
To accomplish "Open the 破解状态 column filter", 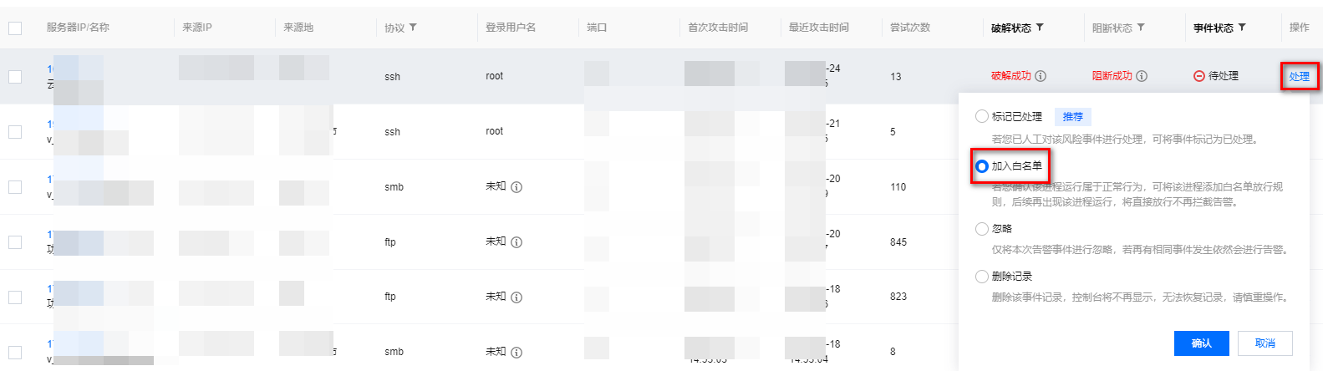I will coord(1040,28).
